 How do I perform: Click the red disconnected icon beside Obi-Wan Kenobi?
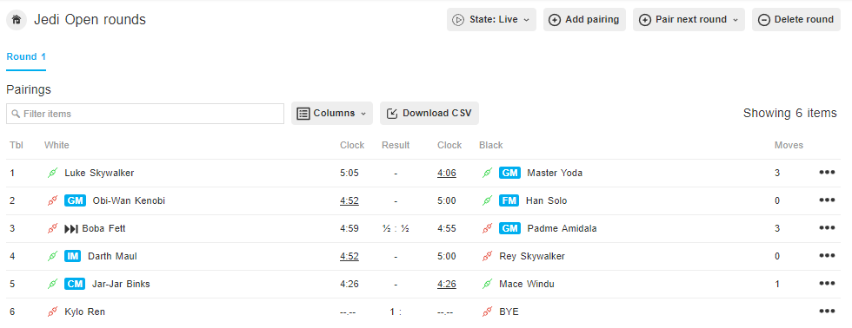(53, 200)
